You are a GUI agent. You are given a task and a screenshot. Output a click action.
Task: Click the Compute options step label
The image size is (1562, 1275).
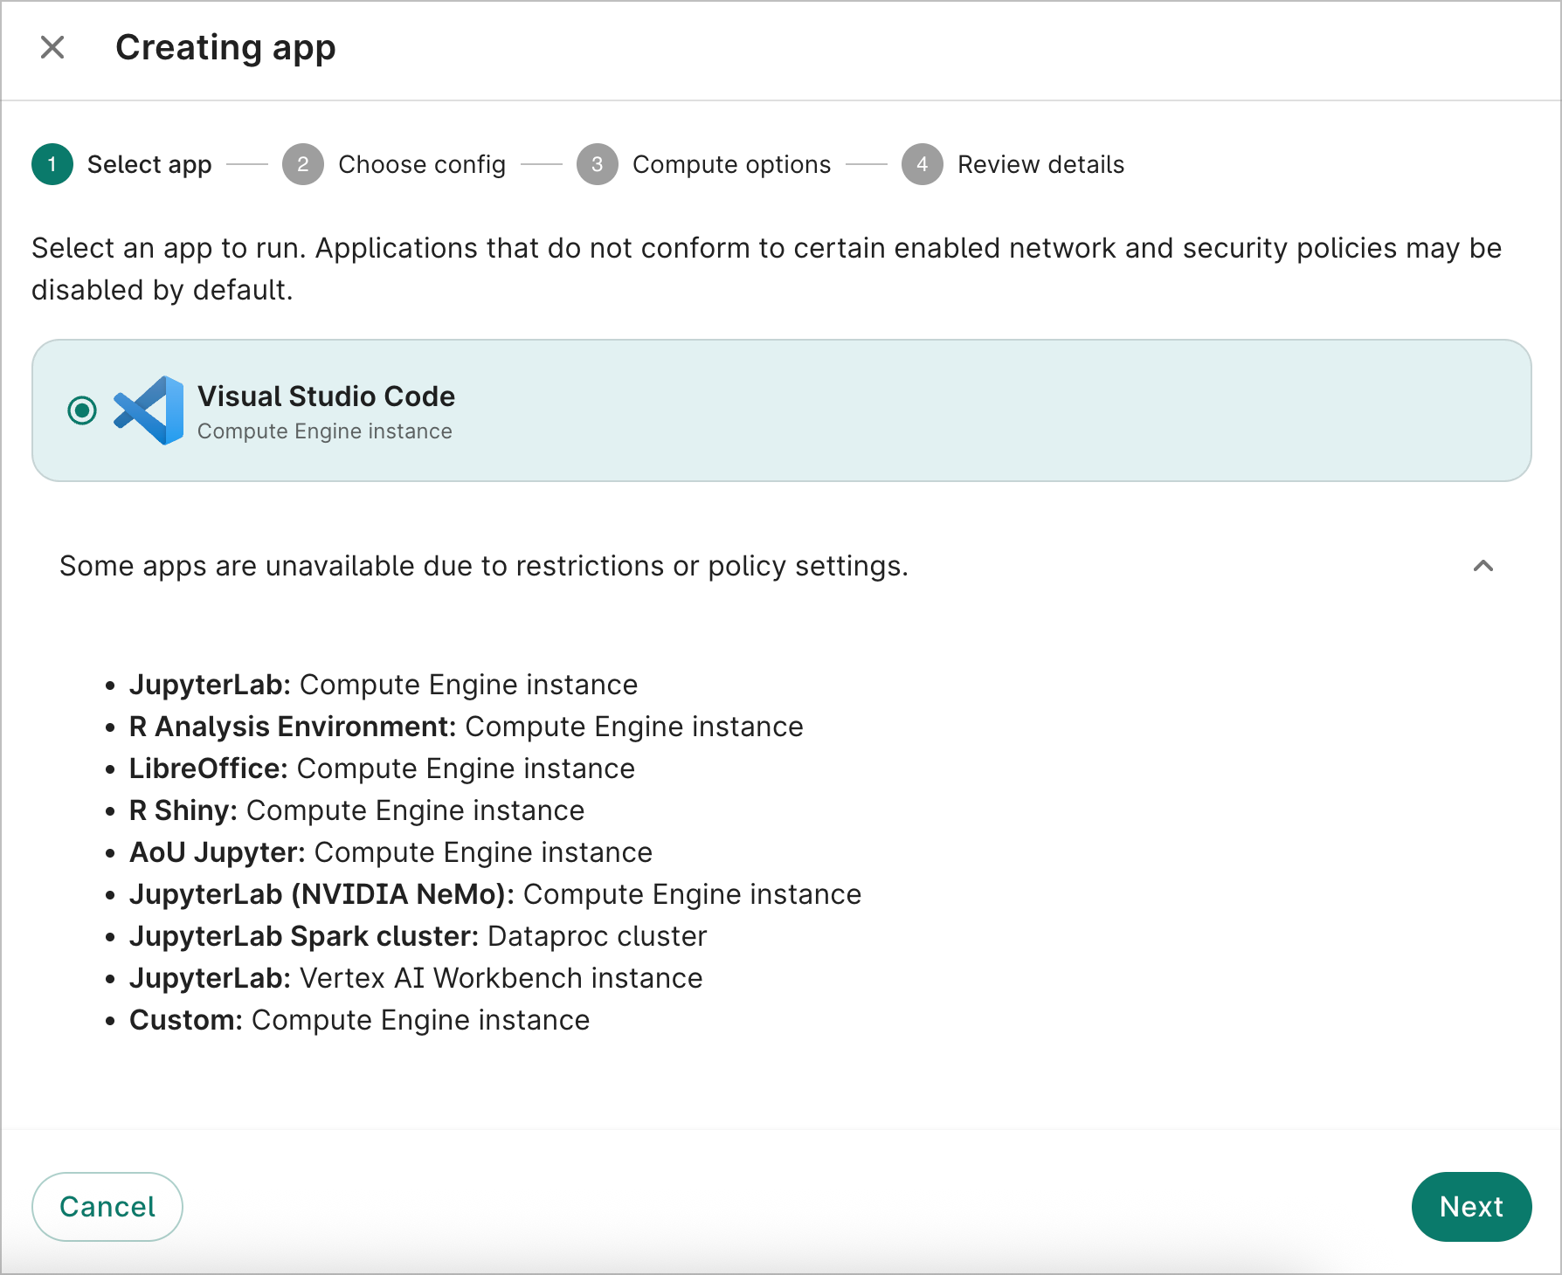tap(731, 164)
